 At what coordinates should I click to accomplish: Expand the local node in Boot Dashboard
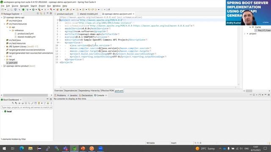pos(2,111)
